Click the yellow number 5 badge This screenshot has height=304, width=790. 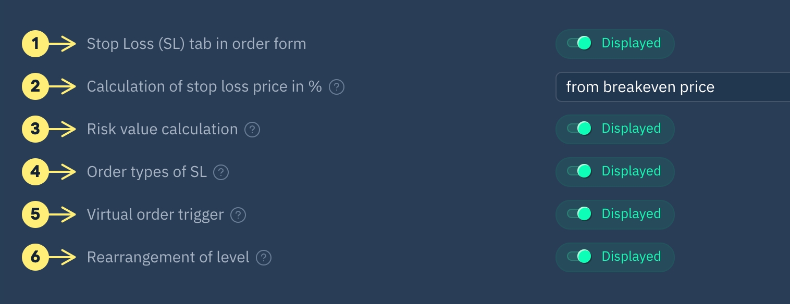tap(35, 215)
